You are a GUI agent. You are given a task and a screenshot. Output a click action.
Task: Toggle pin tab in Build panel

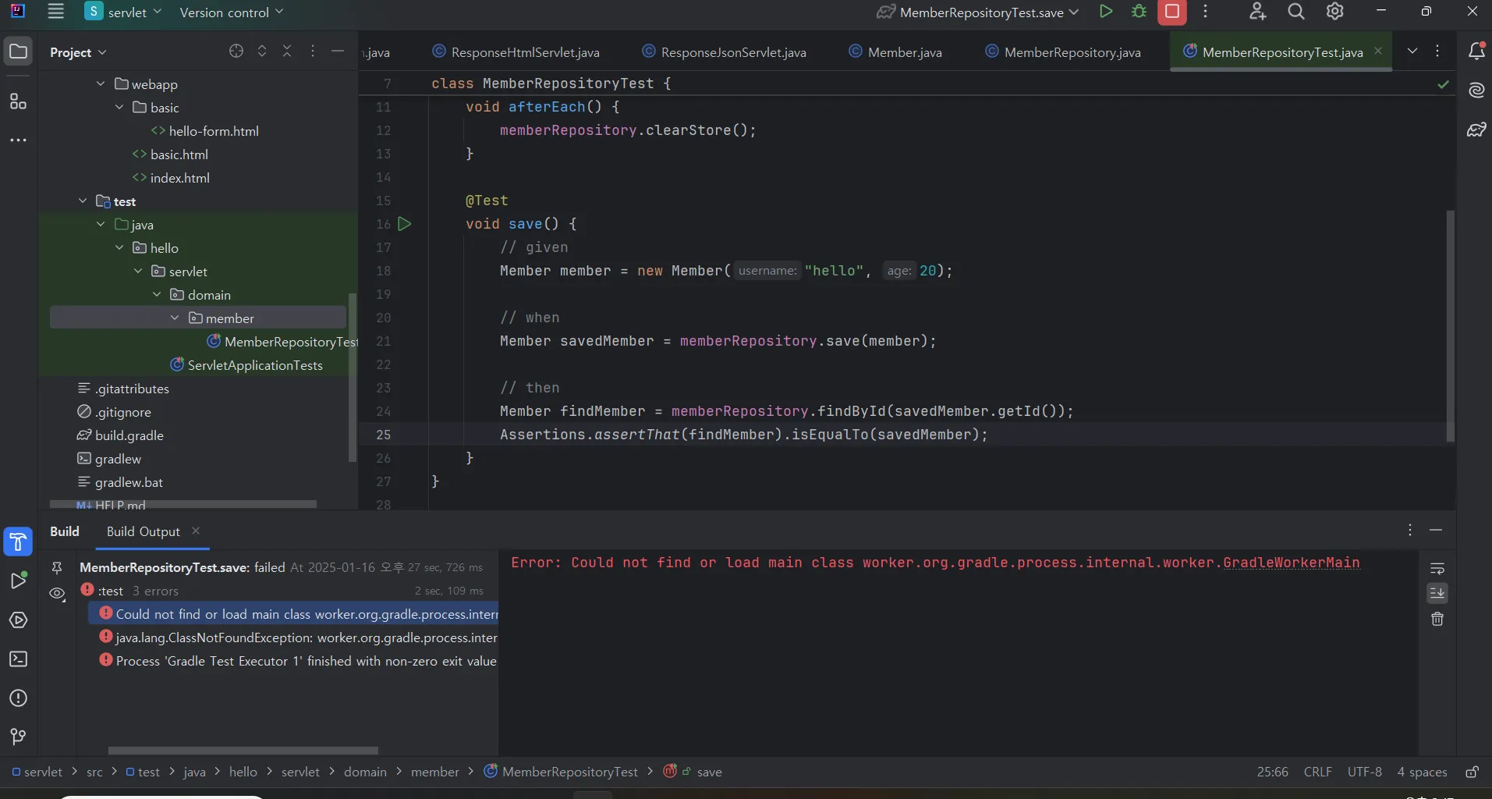click(57, 567)
